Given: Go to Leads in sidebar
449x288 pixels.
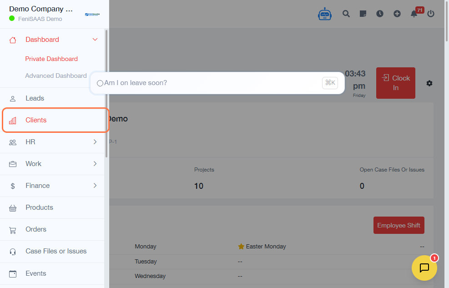Looking at the screenshot, I should click(35, 98).
